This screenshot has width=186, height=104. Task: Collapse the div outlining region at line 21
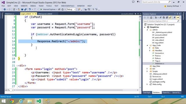click(x=17, y=66)
